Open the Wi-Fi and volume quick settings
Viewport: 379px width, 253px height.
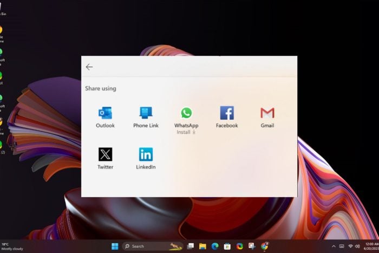click(x=354, y=246)
